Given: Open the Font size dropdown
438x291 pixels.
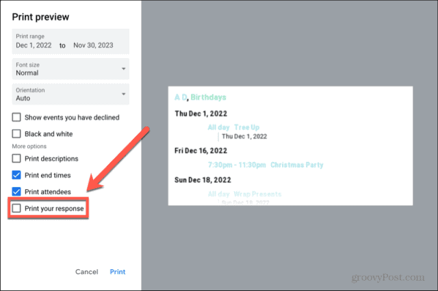Looking at the screenshot, I should click(x=70, y=69).
